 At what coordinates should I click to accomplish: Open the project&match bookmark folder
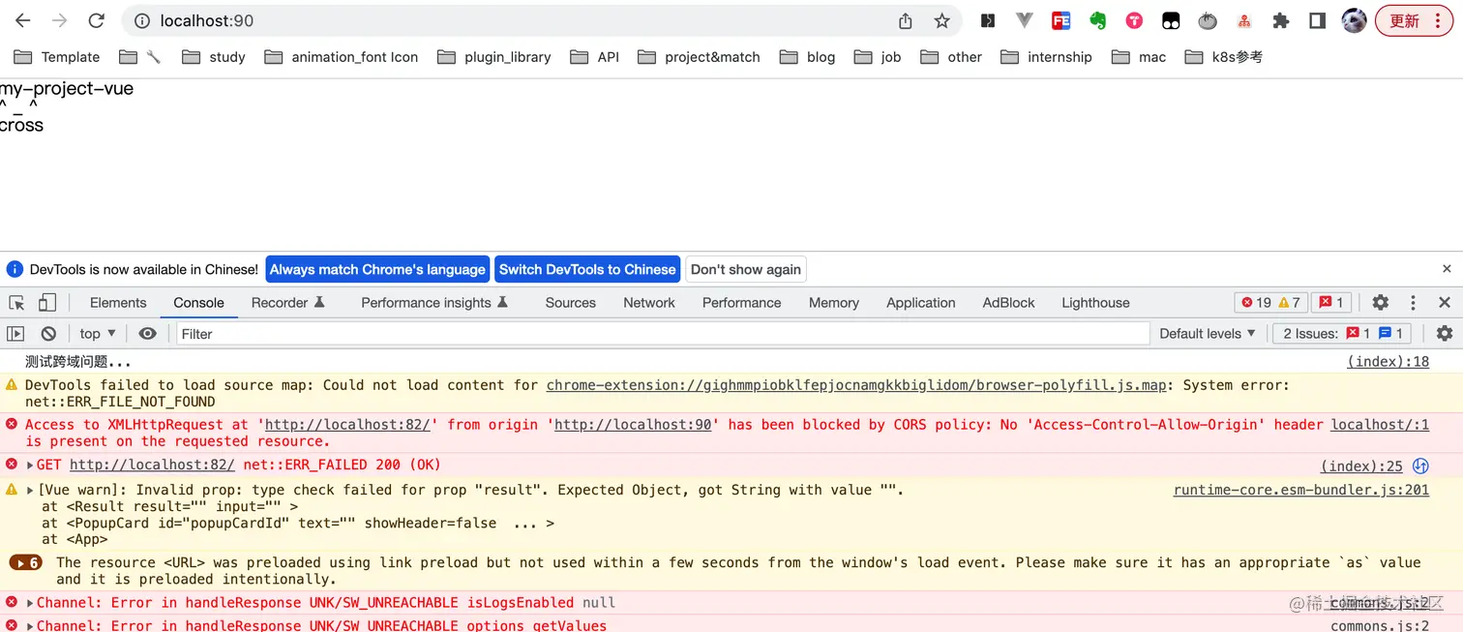click(x=699, y=57)
